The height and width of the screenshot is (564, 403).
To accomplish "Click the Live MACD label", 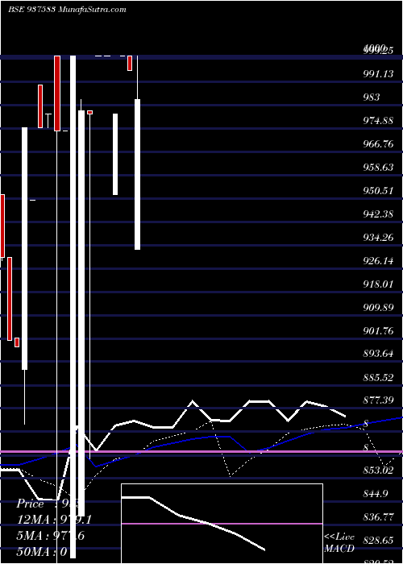I will pos(339,543).
